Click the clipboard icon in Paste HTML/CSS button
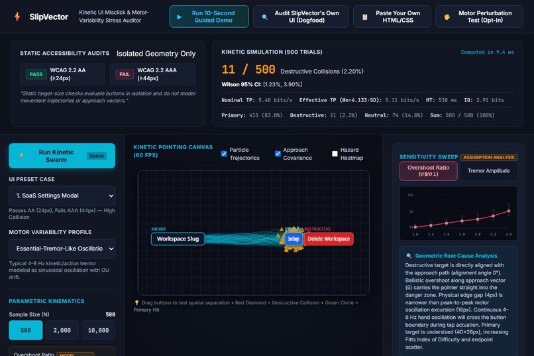 [x=365, y=17]
